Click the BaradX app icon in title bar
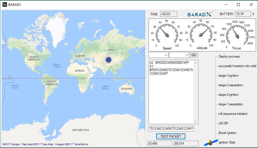This screenshot has height=148, width=258. (4, 4)
